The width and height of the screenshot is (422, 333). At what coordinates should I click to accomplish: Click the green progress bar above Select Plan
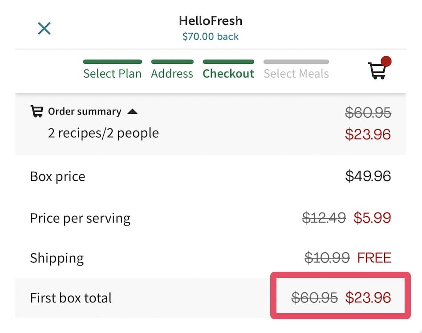pyautogui.click(x=112, y=62)
